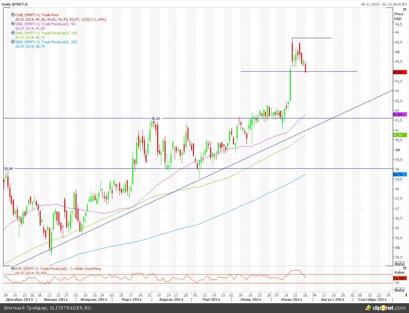The width and height of the screenshot is (409, 313).
Task: Click the 'RSI; QMSFT.O; Trade Price(Last); 7' legend
Action: (x=58, y=268)
